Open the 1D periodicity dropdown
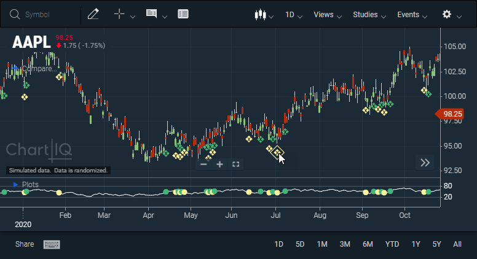The width and height of the screenshot is (477, 259). [294, 15]
